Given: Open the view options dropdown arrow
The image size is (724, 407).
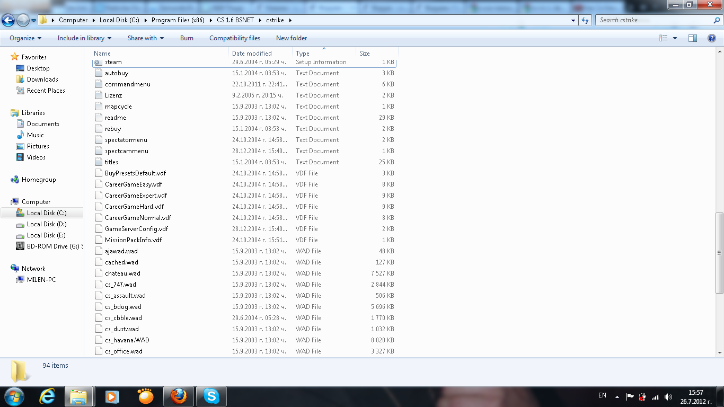Looking at the screenshot, I should click(675, 38).
